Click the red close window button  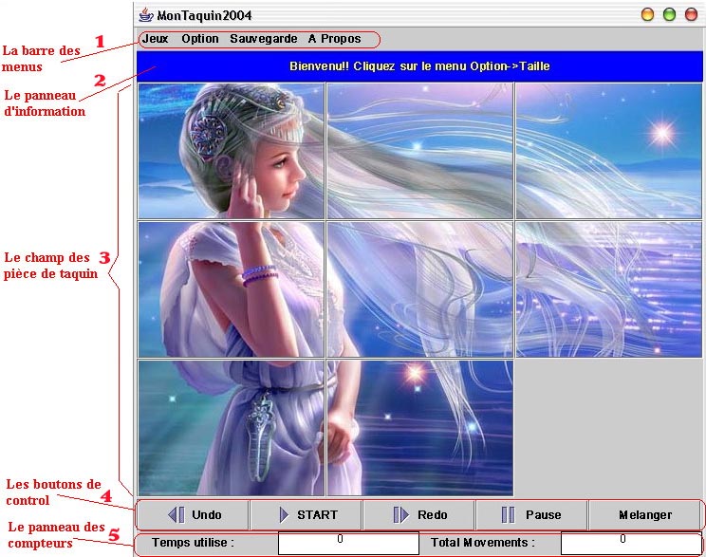pos(691,15)
